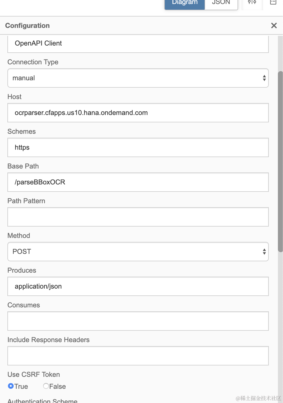Click the Base Path input field
This screenshot has width=283, height=403.
138,182
